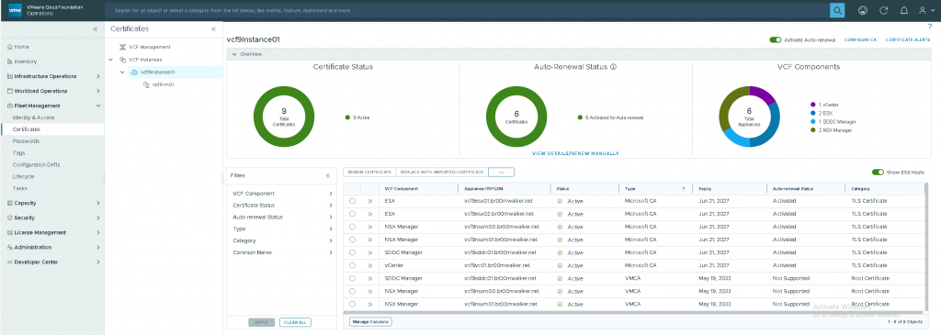The height and width of the screenshot is (335, 941).
Task: Click the Auto-Renewal Status info icon
Action: [613, 67]
